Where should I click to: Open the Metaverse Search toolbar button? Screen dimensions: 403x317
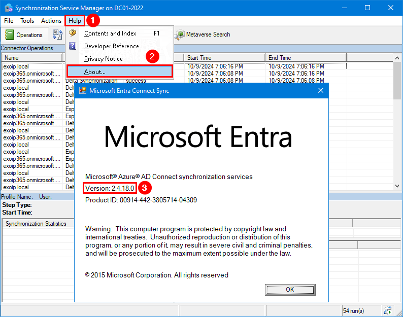click(203, 34)
